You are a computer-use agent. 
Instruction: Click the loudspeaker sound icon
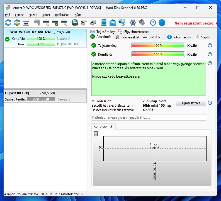(x=142, y=23)
